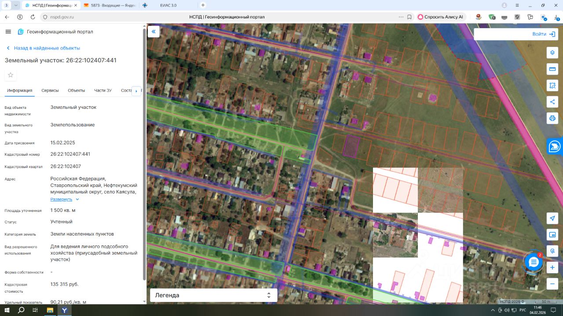Click the cadastral cost 135 315 руб.
The height and width of the screenshot is (316, 563).
(x=65, y=284)
